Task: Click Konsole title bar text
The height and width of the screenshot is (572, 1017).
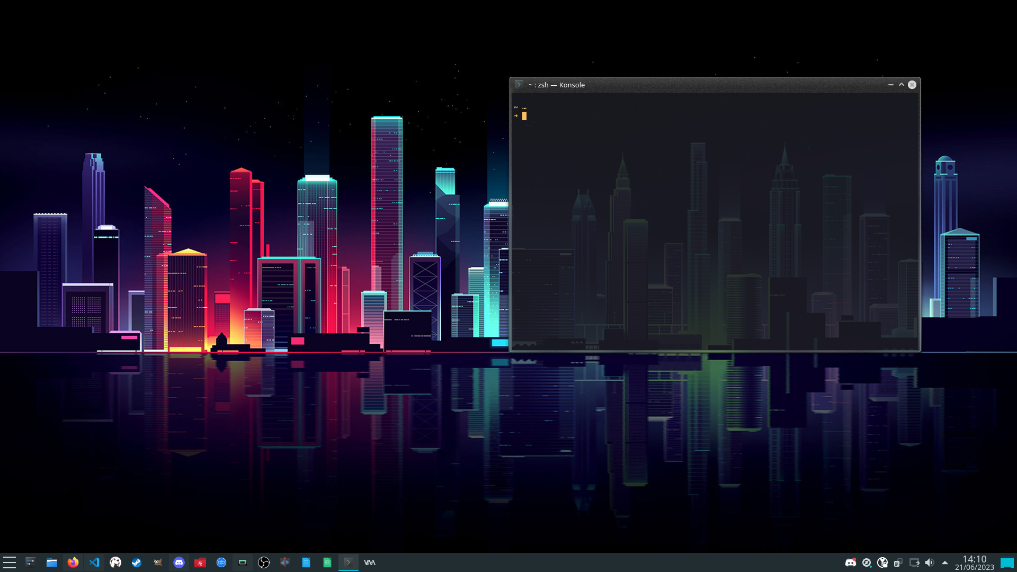Action: [557, 85]
